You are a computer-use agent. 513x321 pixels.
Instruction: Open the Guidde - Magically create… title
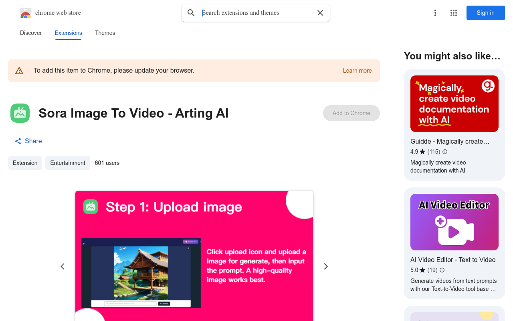[x=450, y=141]
